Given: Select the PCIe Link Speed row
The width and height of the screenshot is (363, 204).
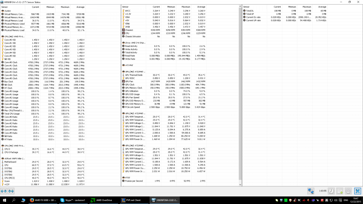Looking at the screenshot, I should 164,107.
